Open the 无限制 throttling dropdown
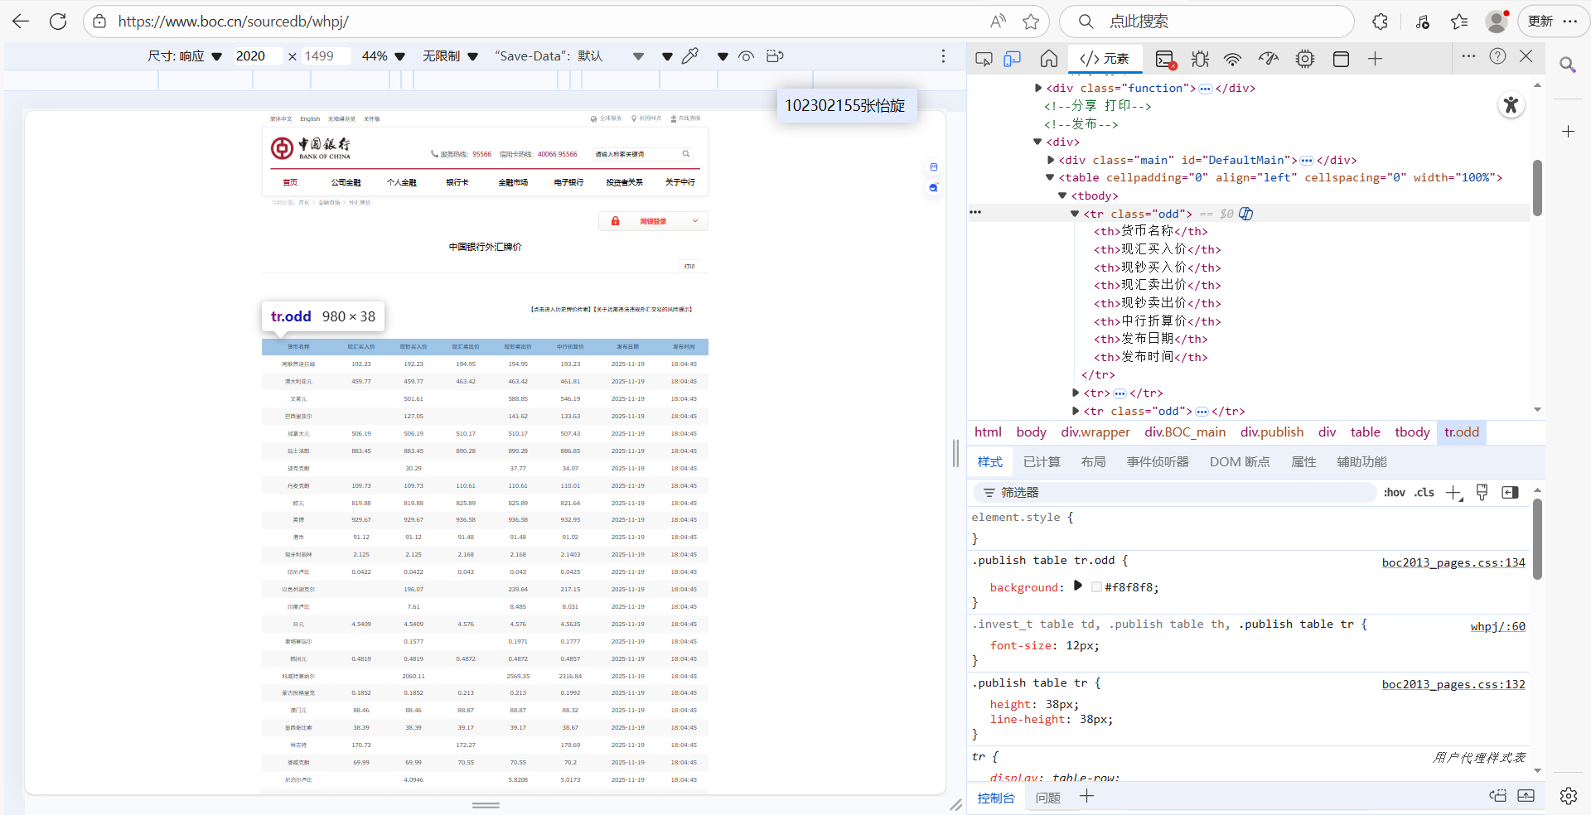1591x815 pixels. 450,56
